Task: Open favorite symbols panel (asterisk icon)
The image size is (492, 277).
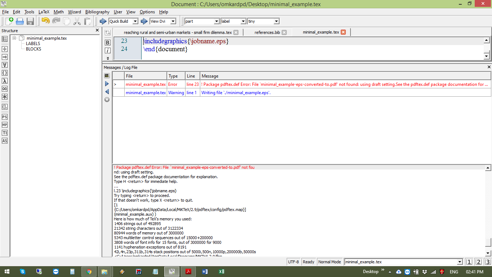Action: coord(5,97)
